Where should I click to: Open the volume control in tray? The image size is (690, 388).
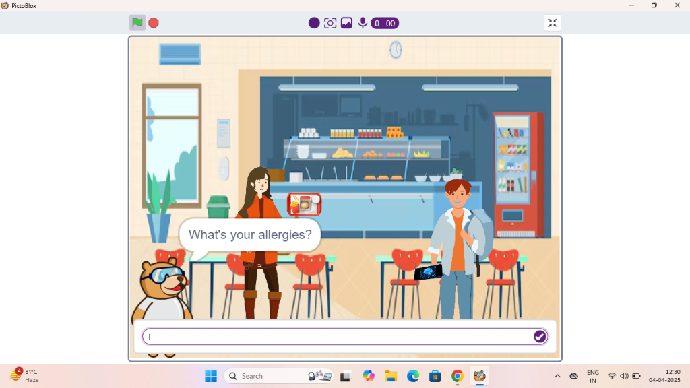click(624, 376)
